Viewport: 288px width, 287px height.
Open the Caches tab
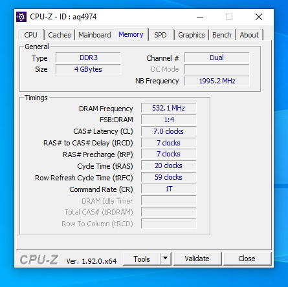tap(60, 35)
